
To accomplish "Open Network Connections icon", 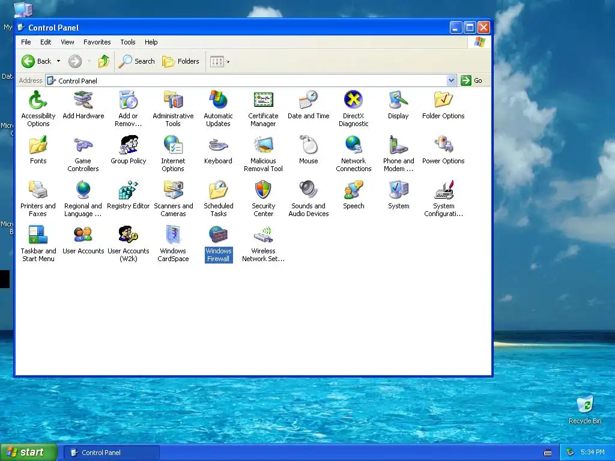I will (x=353, y=154).
